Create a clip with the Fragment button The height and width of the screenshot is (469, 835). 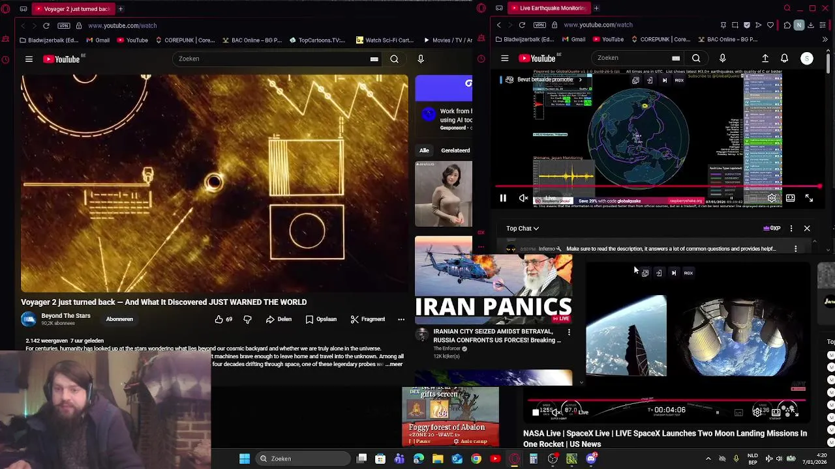coord(368,319)
